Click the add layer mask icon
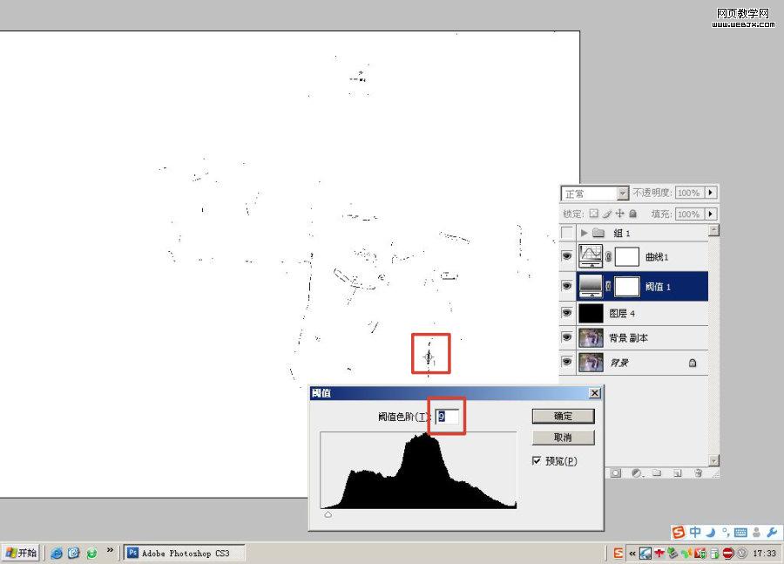This screenshot has height=564, width=784. coord(616,473)
